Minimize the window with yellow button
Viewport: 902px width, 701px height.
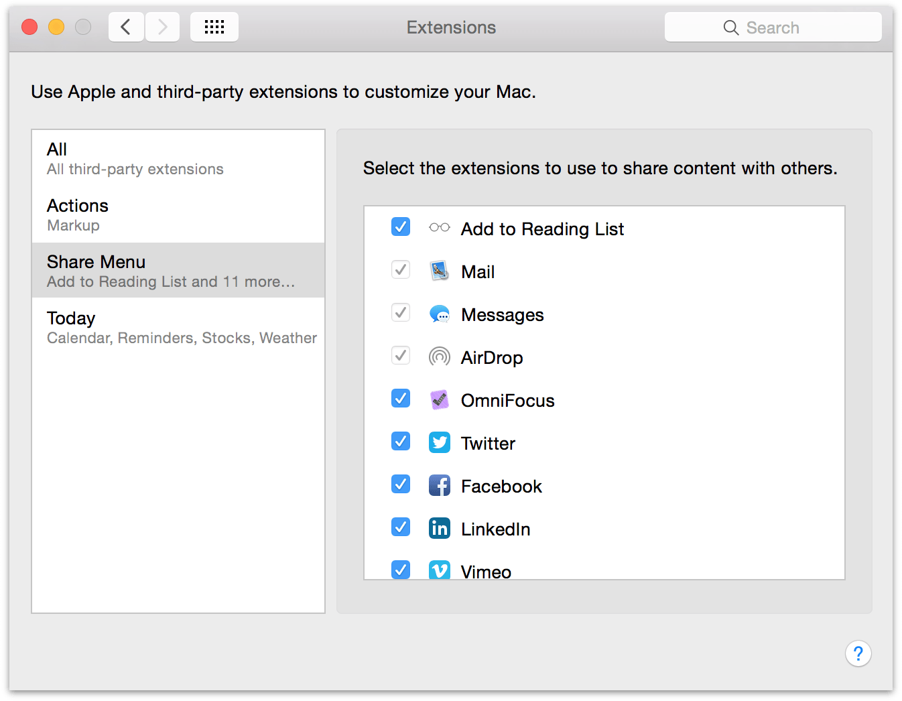coord(56,27)
